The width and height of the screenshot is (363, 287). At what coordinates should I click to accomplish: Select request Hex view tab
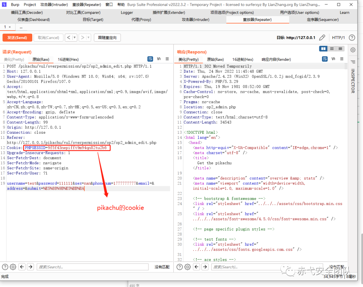pyautogui.click(x=68, y=59)
